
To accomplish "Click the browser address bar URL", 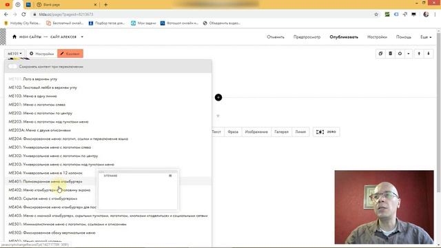I will click(66, 14).
